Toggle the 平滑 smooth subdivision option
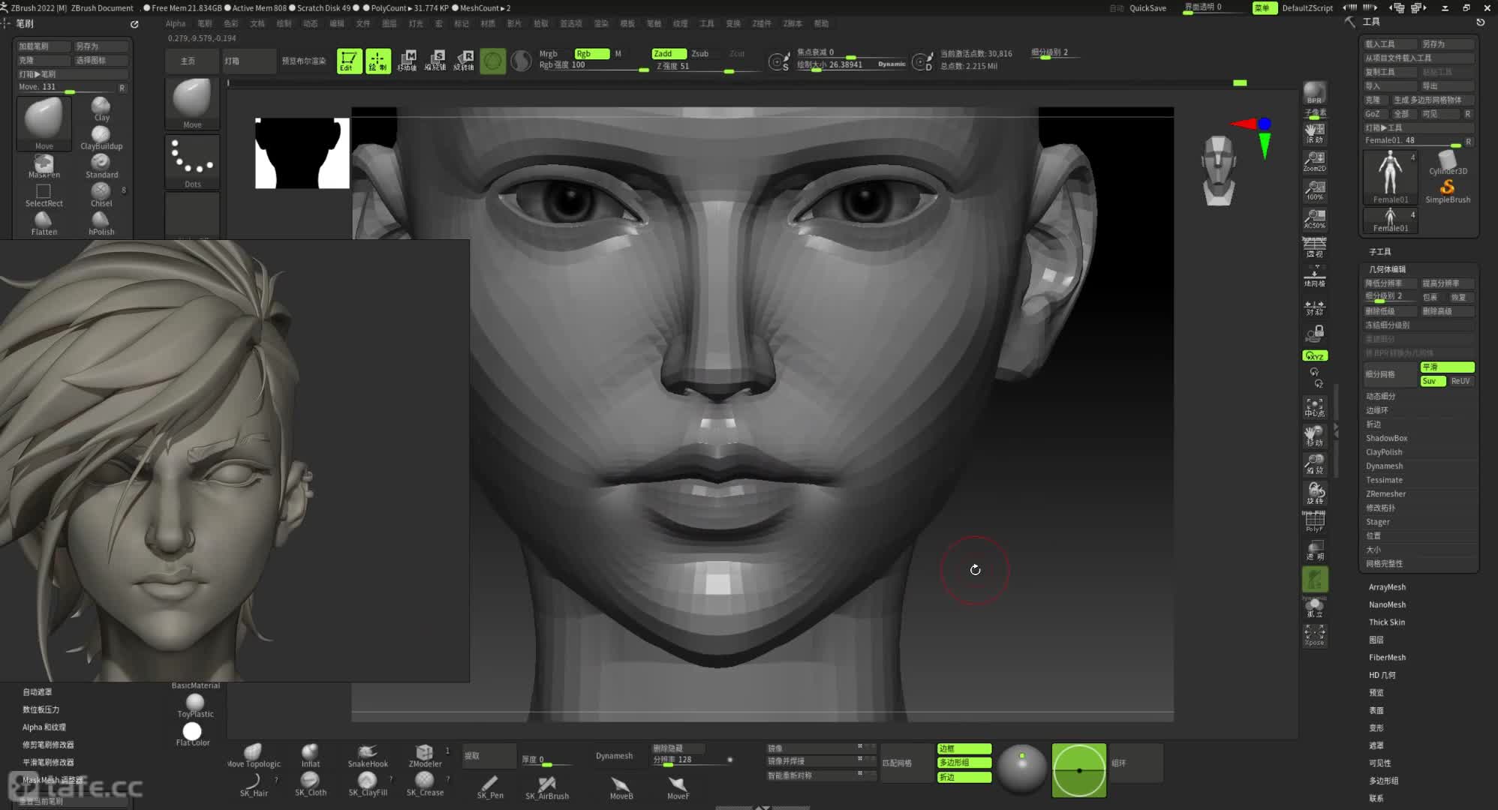 (1447, 367)
